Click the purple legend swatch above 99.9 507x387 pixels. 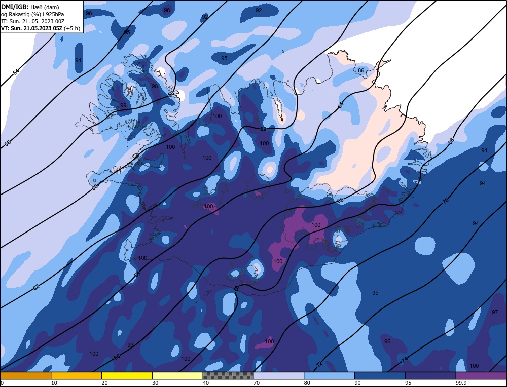click(x=481, y=376)
